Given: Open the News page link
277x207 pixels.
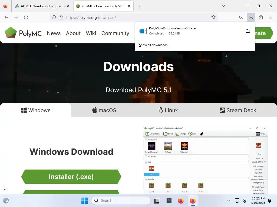Looking at the screenshot, I should pos(54,33).
